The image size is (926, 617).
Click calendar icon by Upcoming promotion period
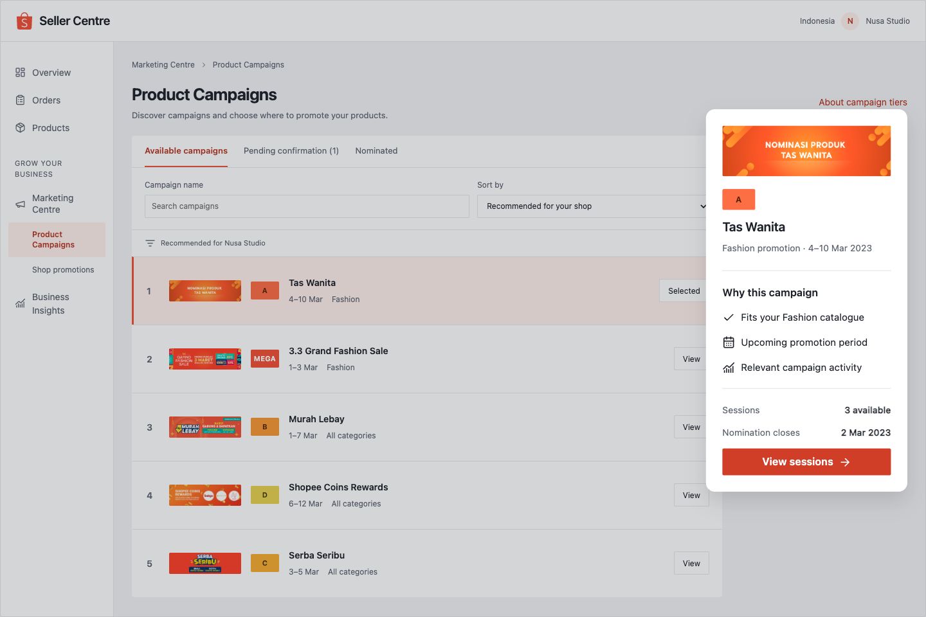pos(729,343)
